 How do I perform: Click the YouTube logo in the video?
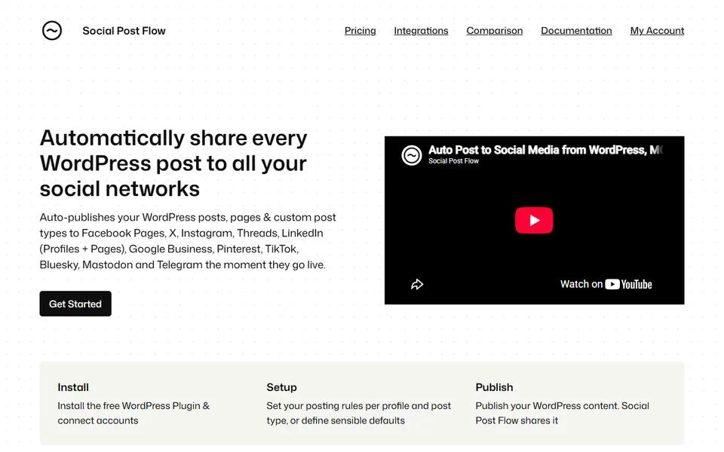[x=628, y=284]
